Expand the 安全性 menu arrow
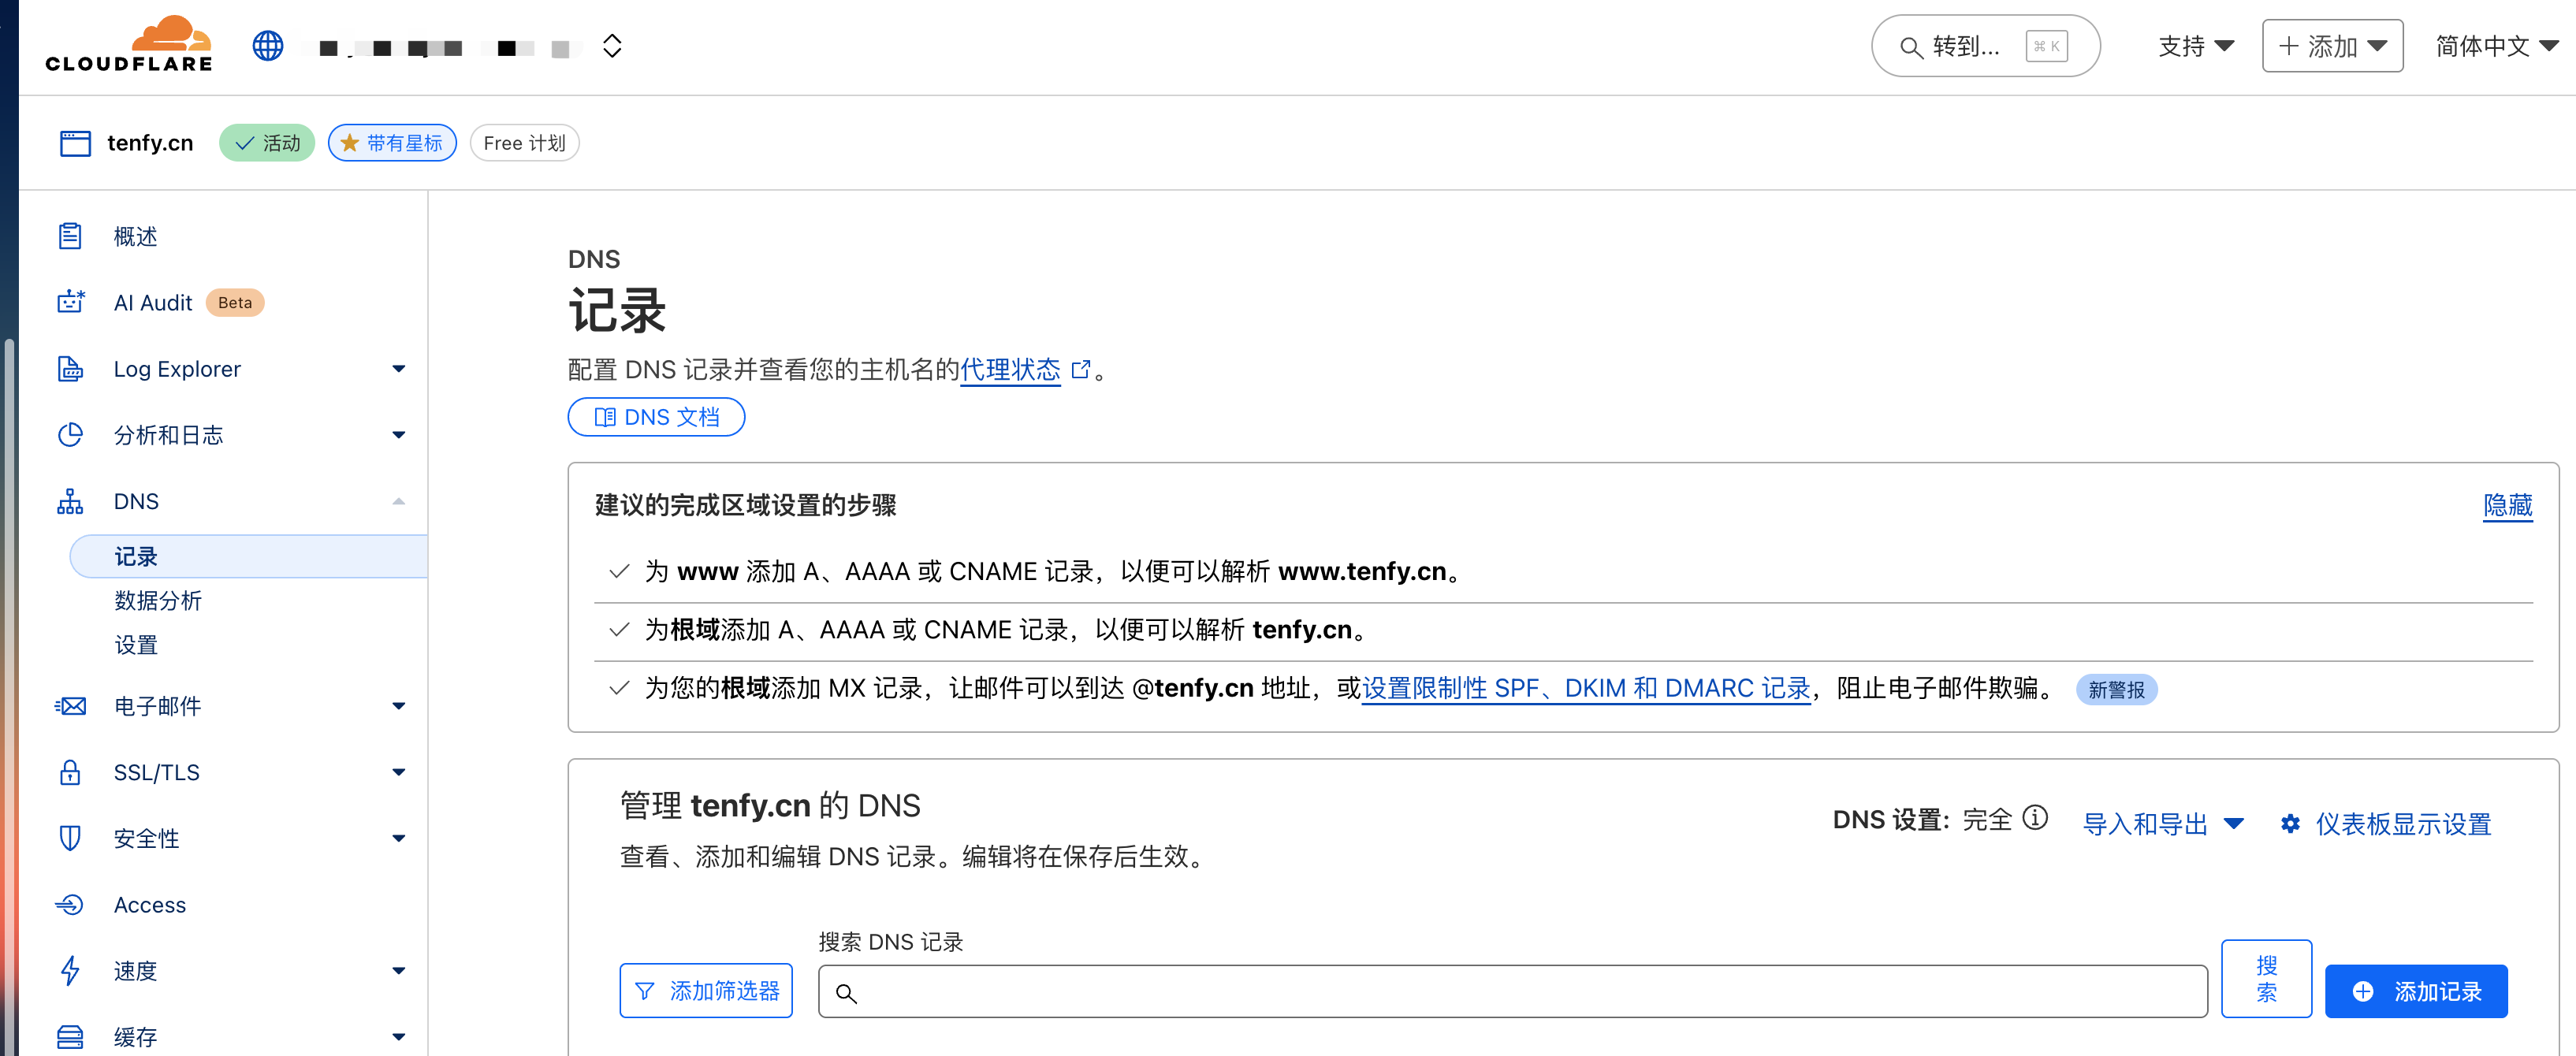Screen dimensions: 2576x1056 pyautogui.click(x=399, y=838)
